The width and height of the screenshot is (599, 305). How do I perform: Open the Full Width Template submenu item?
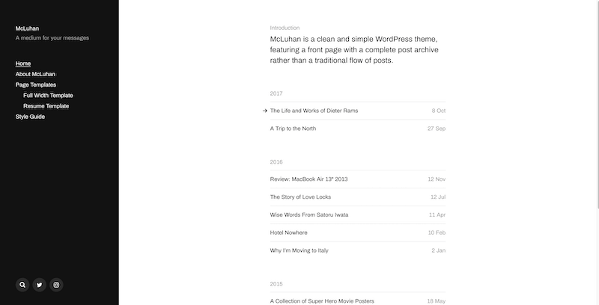pyautogui.click(x=48, y=96)
